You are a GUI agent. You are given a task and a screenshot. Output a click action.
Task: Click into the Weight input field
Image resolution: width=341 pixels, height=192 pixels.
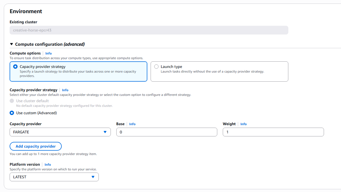273,132
